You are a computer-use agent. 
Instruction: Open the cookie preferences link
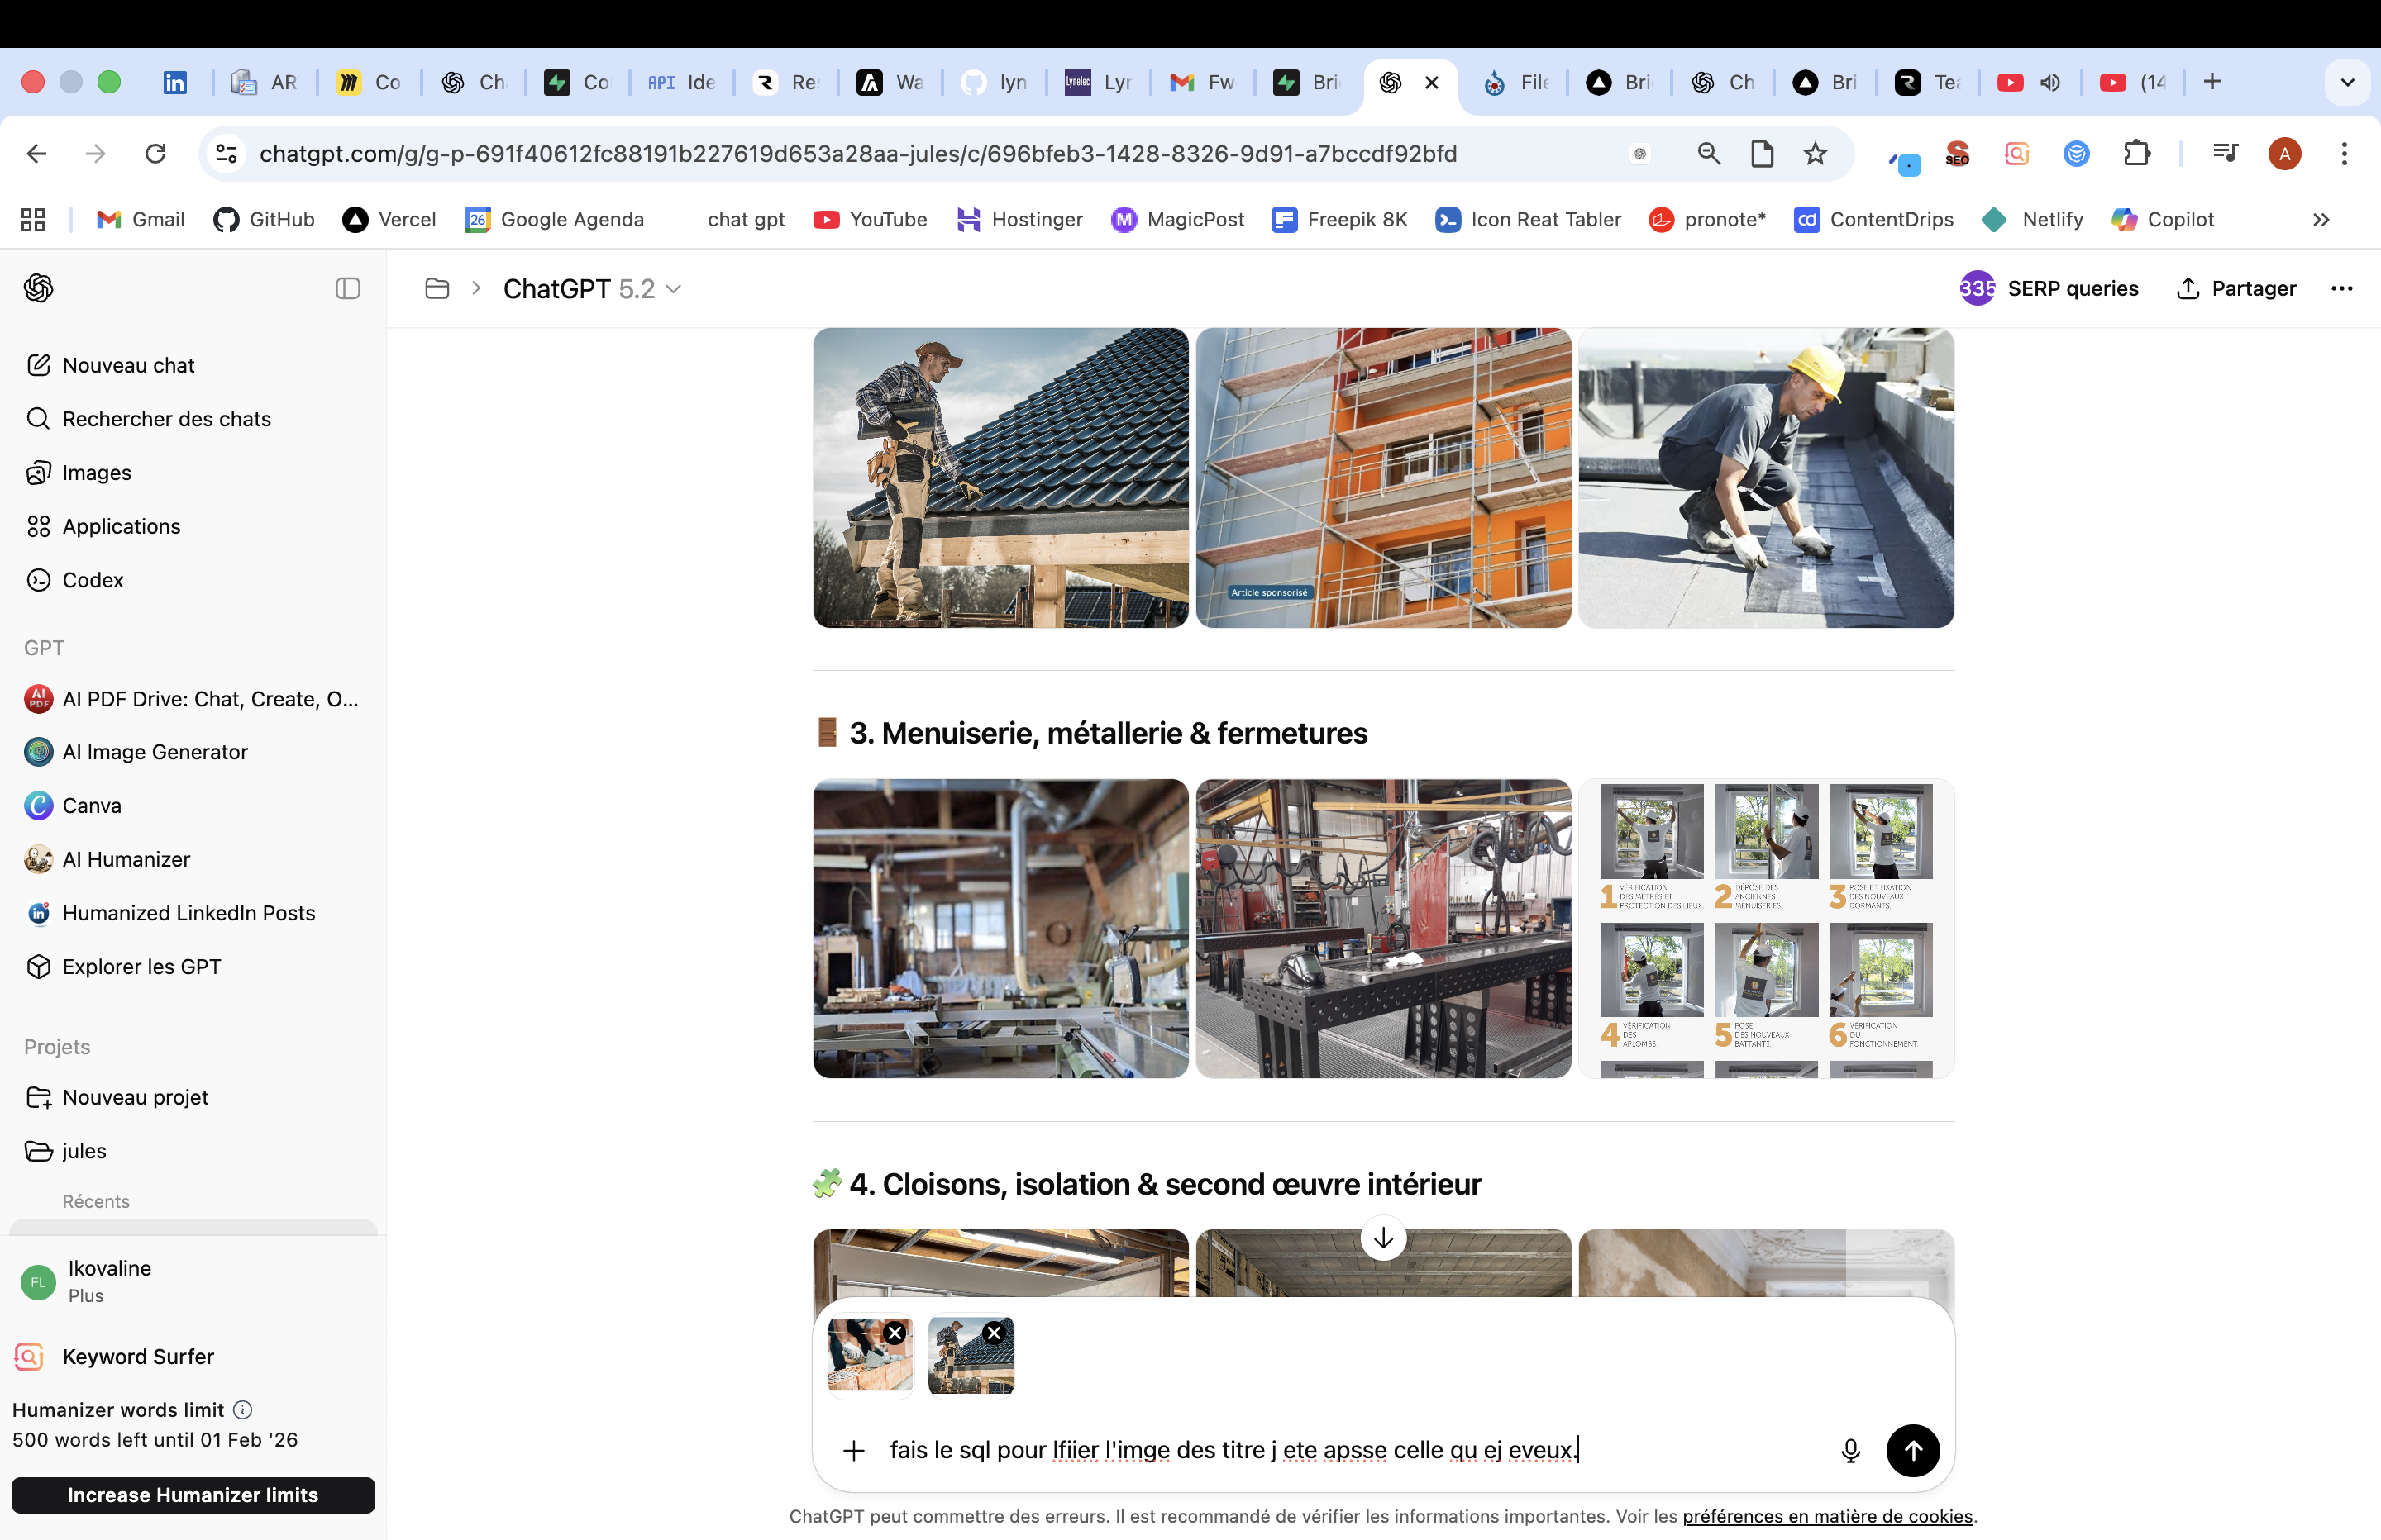[1827, 1516]
